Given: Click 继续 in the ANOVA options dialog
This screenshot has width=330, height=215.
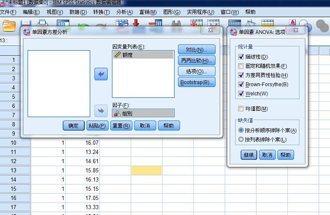Looking at the screenshot, I should click(249, 155).
